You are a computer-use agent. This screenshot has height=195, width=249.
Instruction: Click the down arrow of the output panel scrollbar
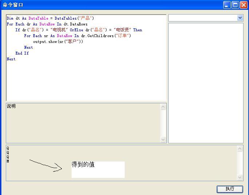click(x=240, y=177)
